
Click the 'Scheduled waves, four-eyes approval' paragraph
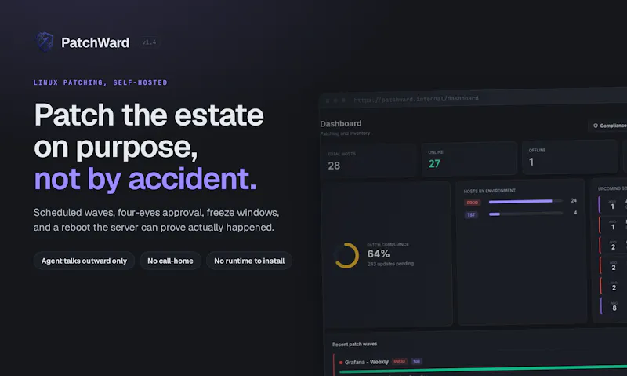(x=156, y=220)
